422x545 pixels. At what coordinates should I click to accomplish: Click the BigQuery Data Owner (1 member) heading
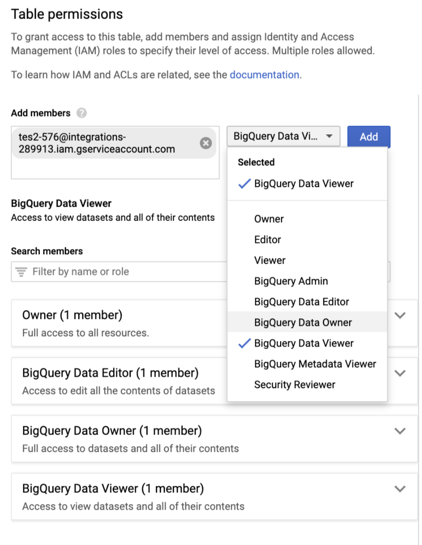112,431
